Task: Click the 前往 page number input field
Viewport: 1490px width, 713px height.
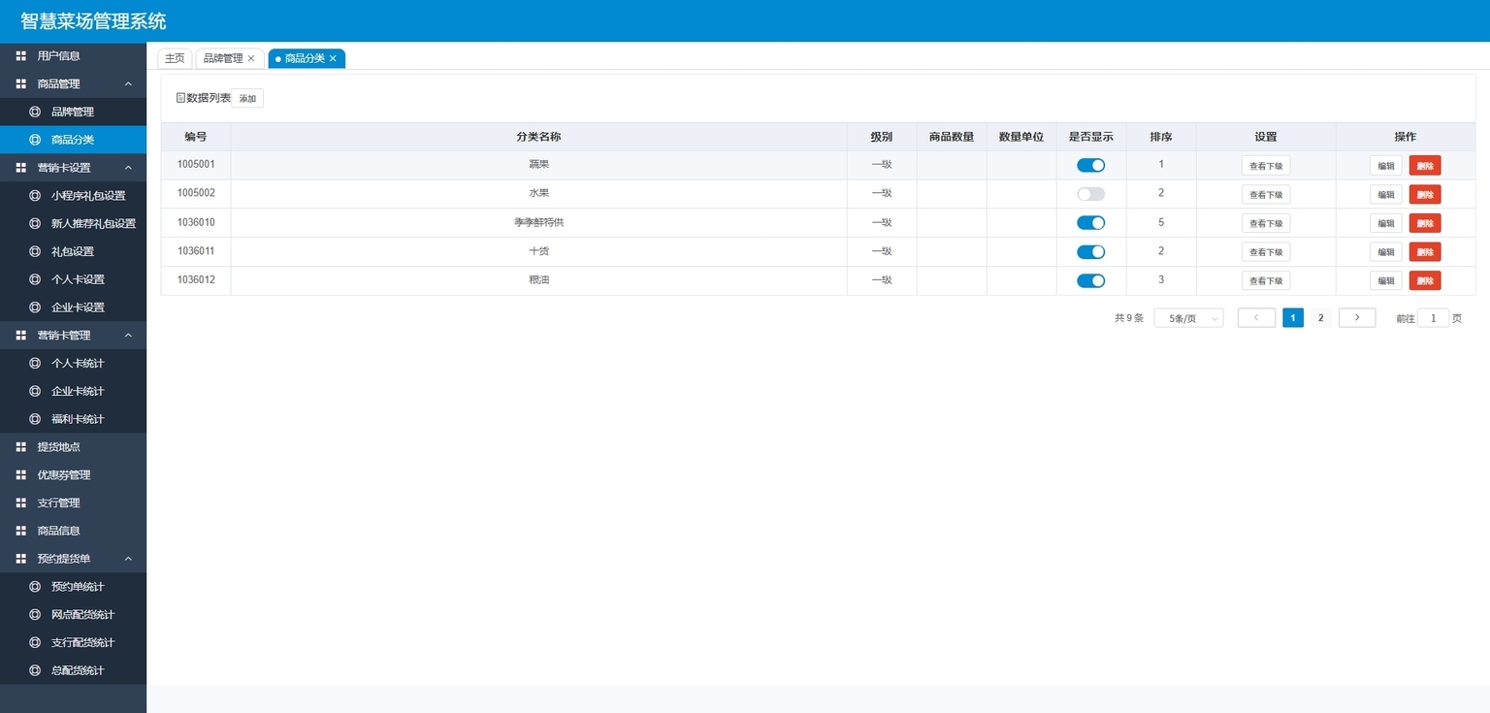Action: [x=1433, y=318]
